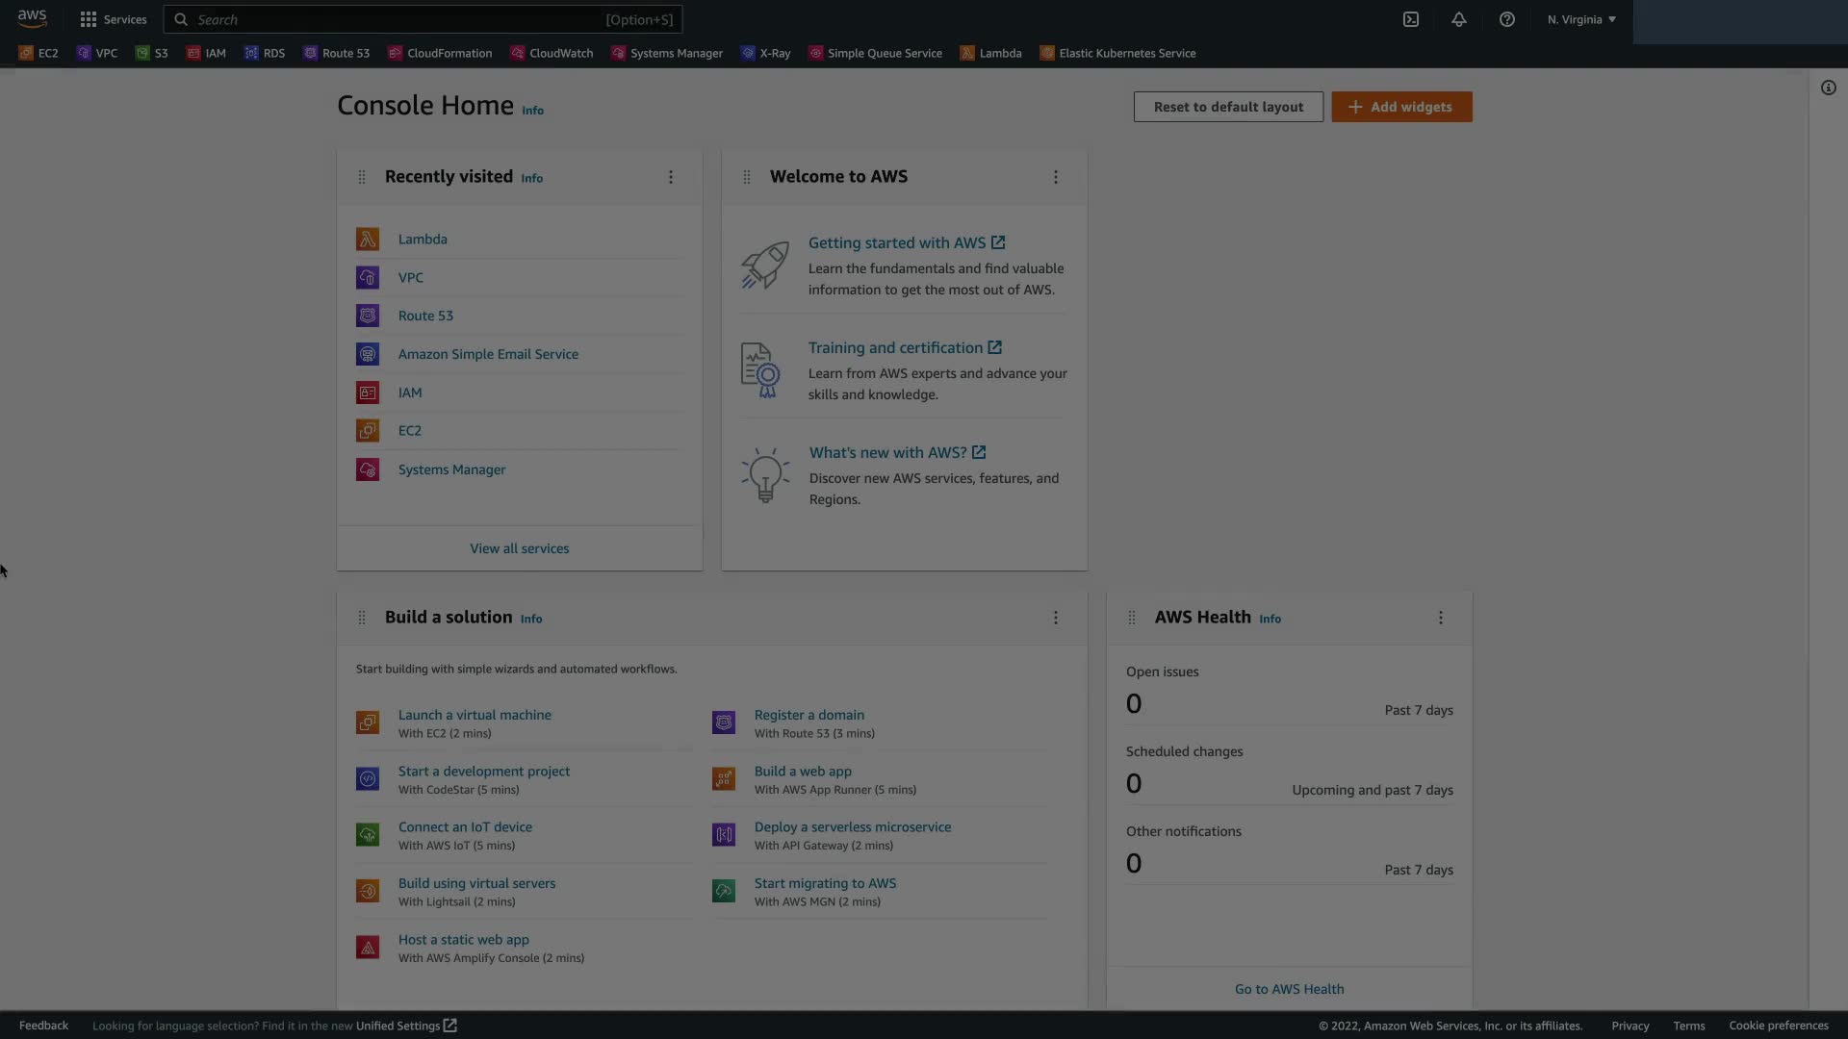Click Reset to default layout button
This screenshot has width=1848, height=1039.
coord(1228,107)
